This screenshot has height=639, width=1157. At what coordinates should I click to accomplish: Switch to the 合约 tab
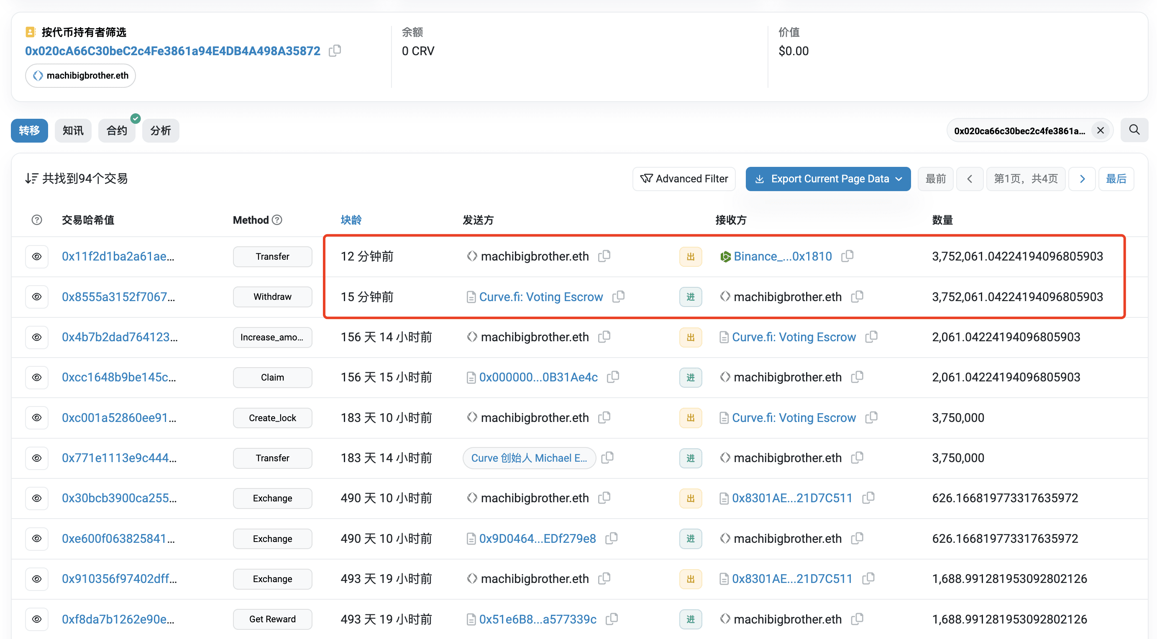pyautogui.click(x=117, y=130)
